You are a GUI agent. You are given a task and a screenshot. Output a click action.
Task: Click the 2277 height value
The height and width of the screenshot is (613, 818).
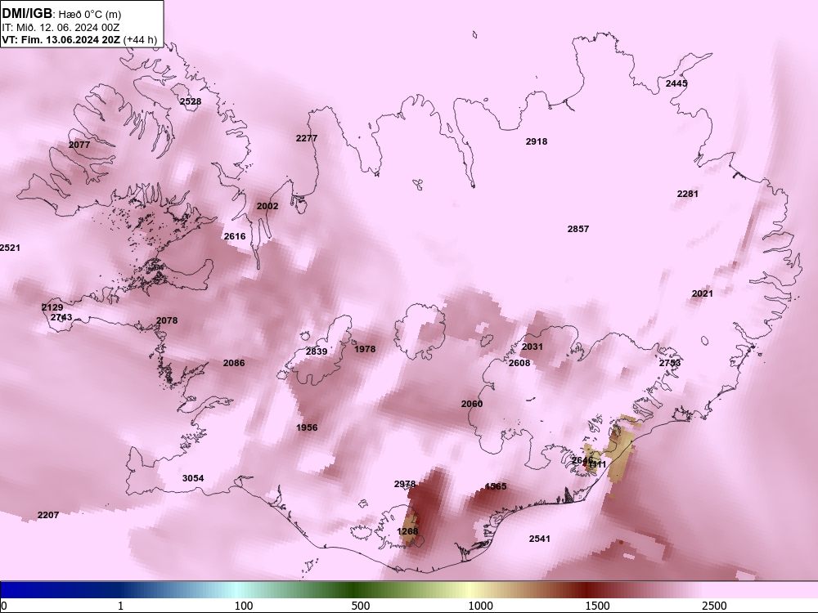click(307, 138)
